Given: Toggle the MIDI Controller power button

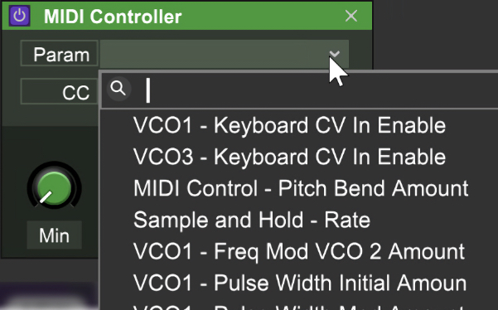Looking at the screenshot, I should (x=19, y=16).
